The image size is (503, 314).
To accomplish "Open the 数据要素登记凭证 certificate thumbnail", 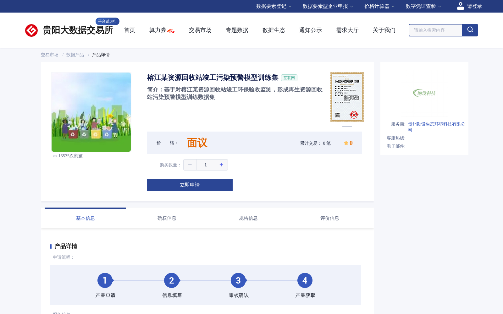I will pos(347,97).
